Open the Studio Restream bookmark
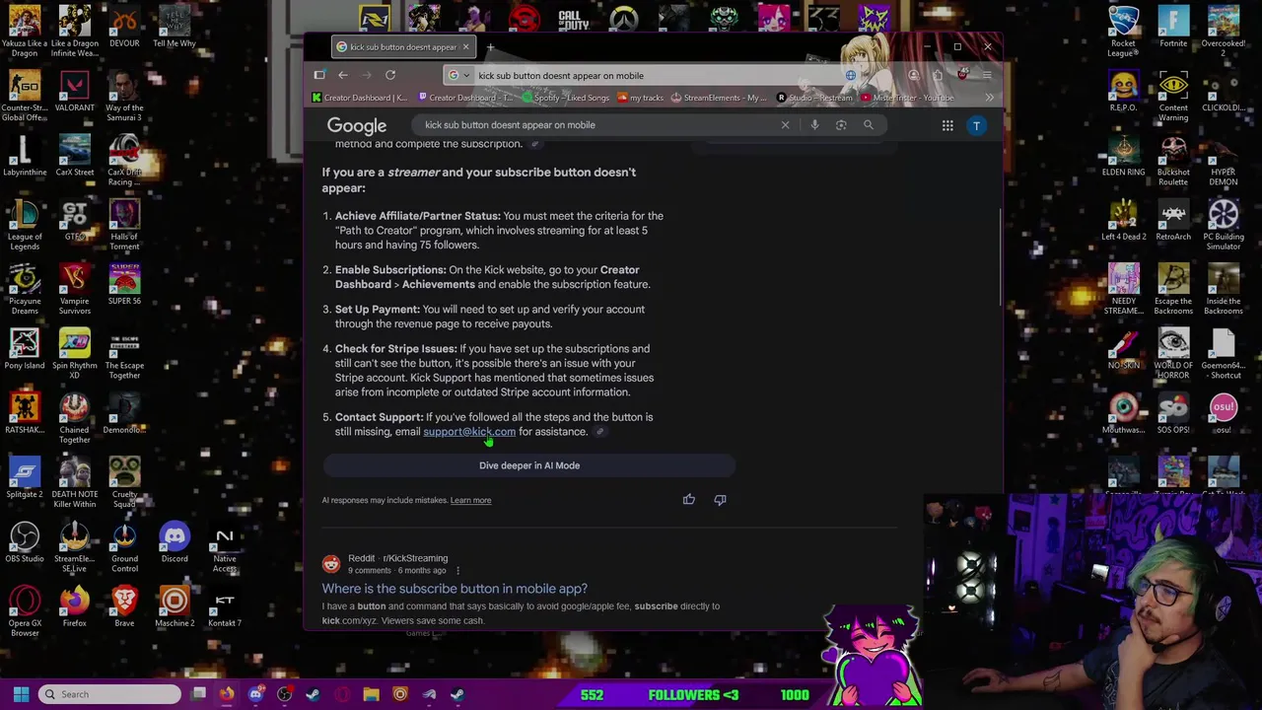1262x710 pixels. tap(814, 98)
